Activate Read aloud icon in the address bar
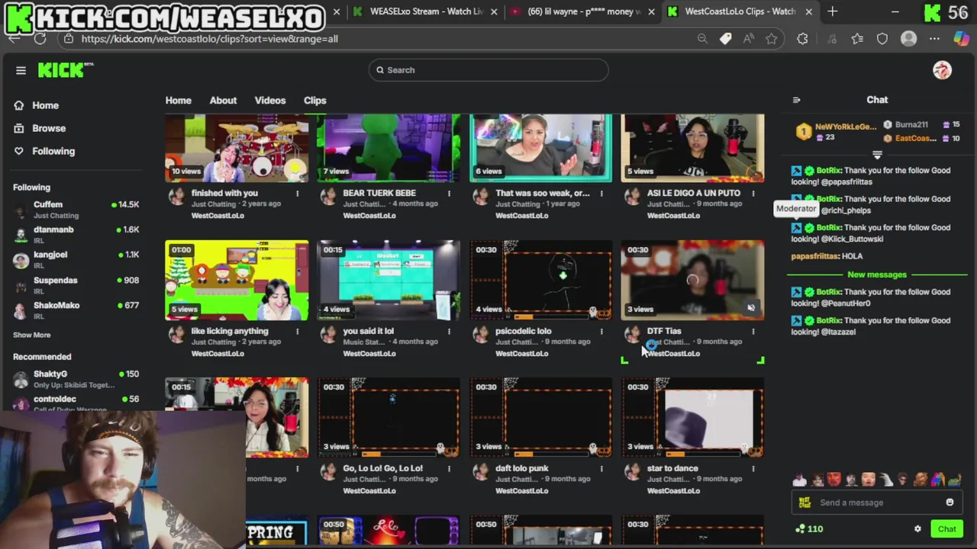This screenshot has width=977, height=549. tap(749, 39)
